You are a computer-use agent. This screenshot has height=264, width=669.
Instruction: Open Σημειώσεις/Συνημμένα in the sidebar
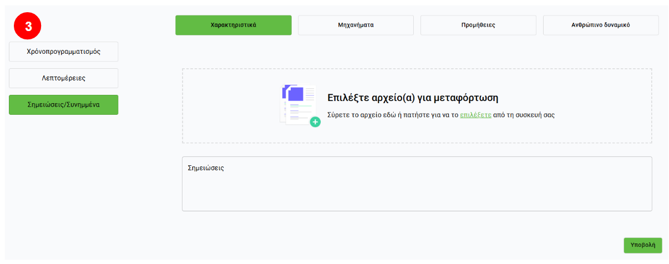63,105
